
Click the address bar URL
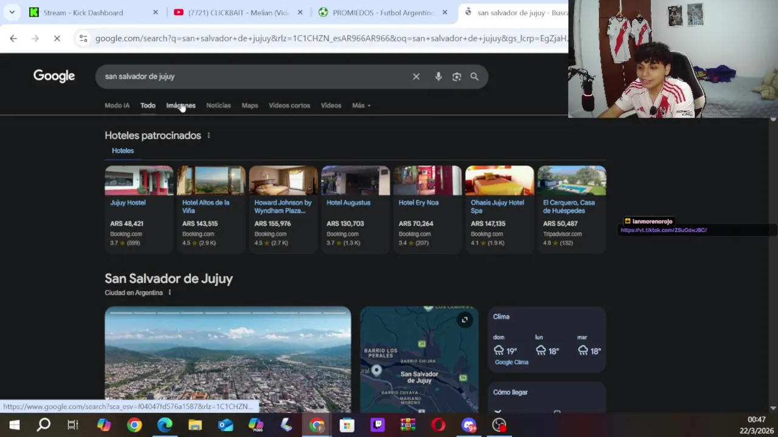pyautogui.click(x=330, y=38)
